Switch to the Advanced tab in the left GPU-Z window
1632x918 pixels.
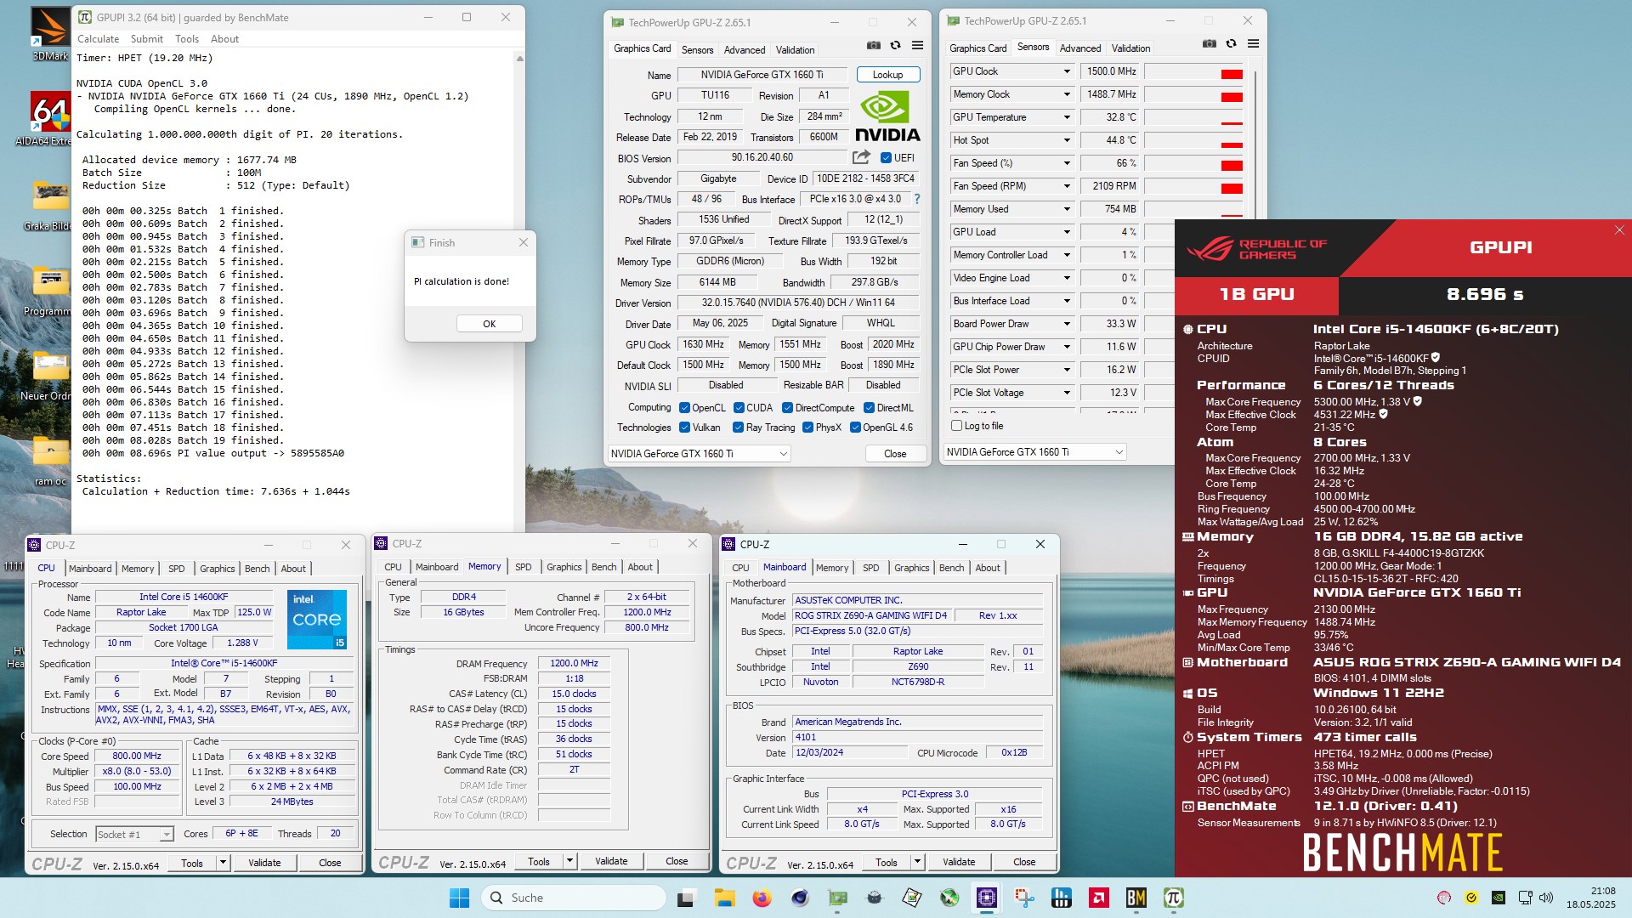pos(745,50)
